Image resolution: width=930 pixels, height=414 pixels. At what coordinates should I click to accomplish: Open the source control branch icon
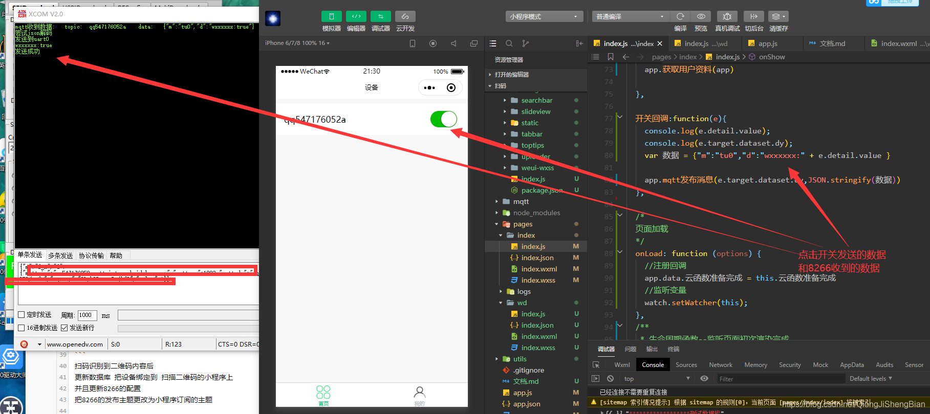click(526, 43)
